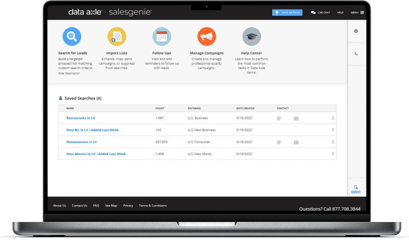Start a Live Chat from the header

(x=320, y=13)
